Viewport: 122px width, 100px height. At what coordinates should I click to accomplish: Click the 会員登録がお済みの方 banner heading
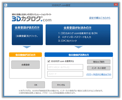tap(78, 28)
